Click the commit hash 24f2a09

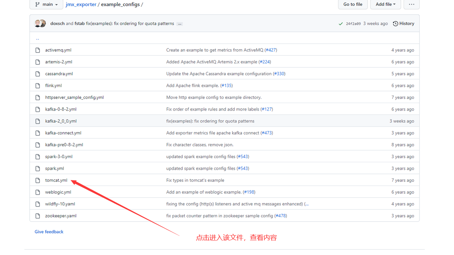point(353,24)
